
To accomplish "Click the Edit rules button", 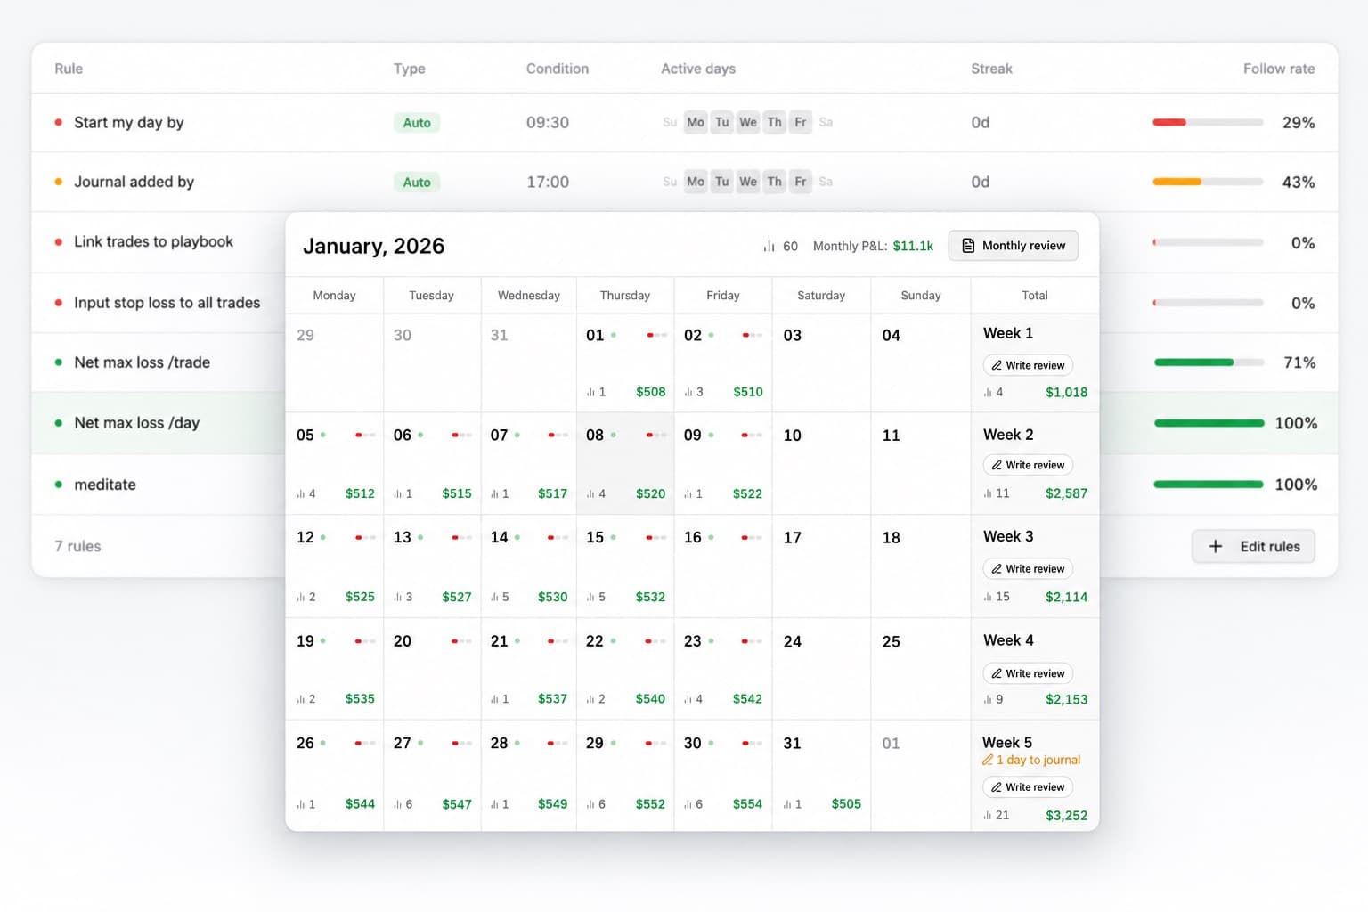I will [1253, 547].
